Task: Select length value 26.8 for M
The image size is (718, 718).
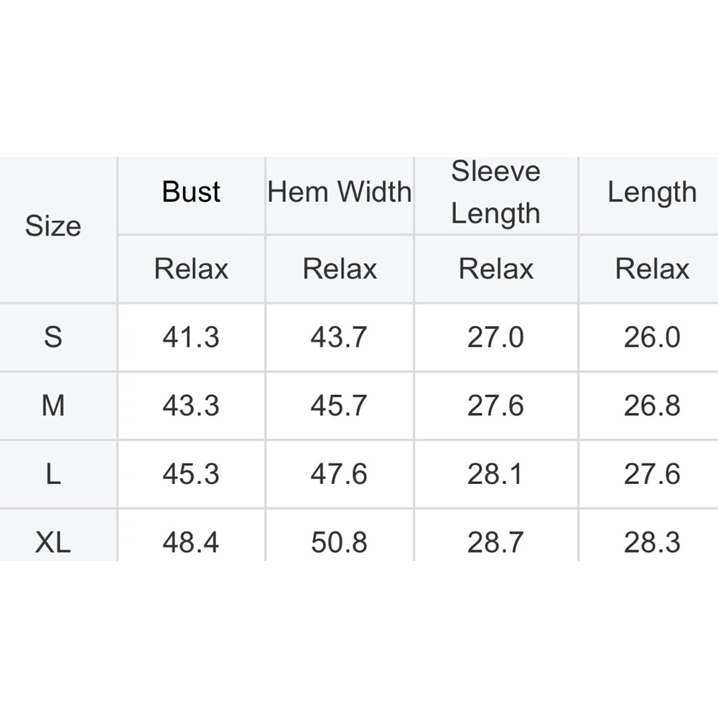Action: (x=652, y=405)
